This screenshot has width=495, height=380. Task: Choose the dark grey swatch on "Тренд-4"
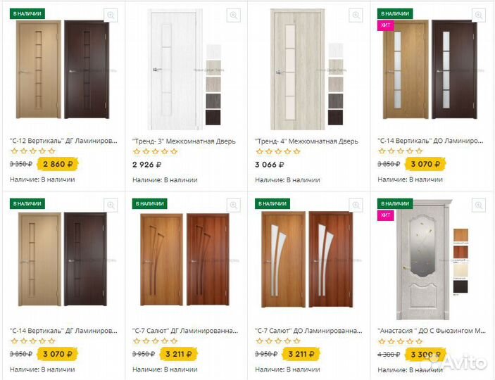coord(336,101)
